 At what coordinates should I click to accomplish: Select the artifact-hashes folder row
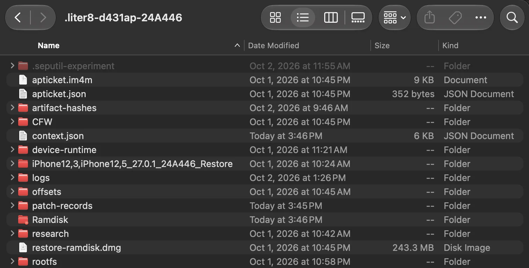tap(264, 108)
